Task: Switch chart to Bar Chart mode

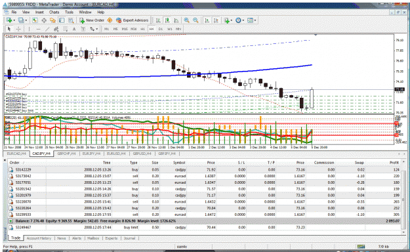Action: tap(158, 20)
